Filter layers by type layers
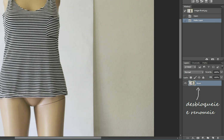Viewport: 224px width, 140px height. [208, 67]
